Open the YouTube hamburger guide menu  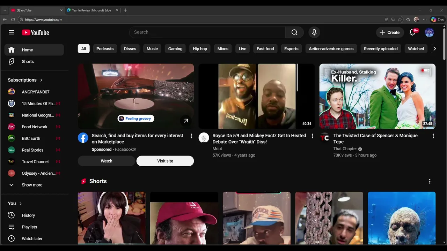[12, 32]
